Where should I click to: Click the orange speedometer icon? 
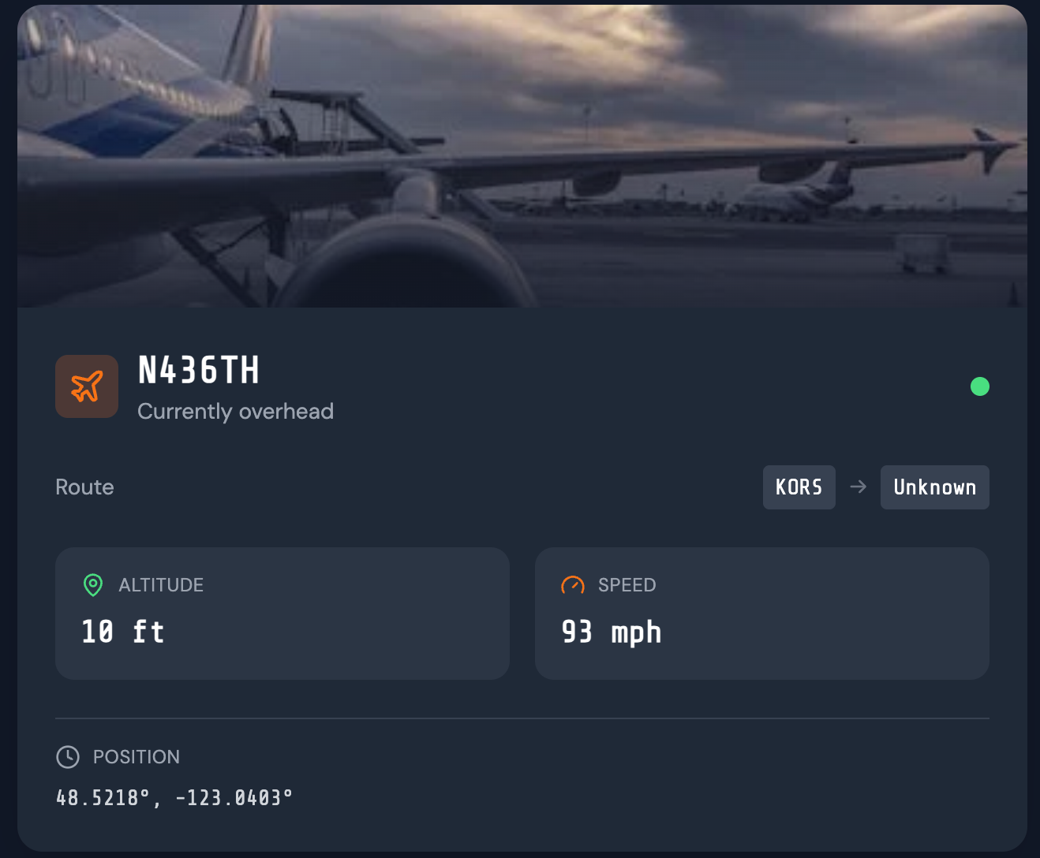(573, 585)
